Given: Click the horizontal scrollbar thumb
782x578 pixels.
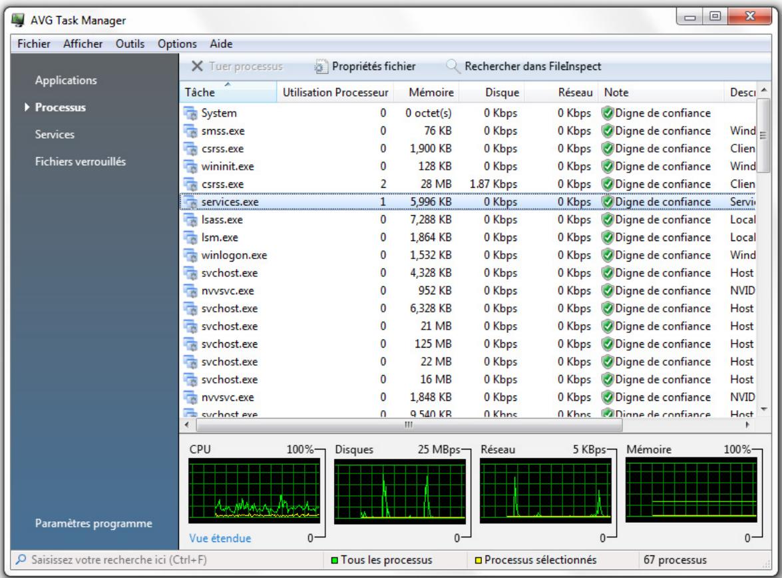Looking at the screenshot, I should point(409,426).
